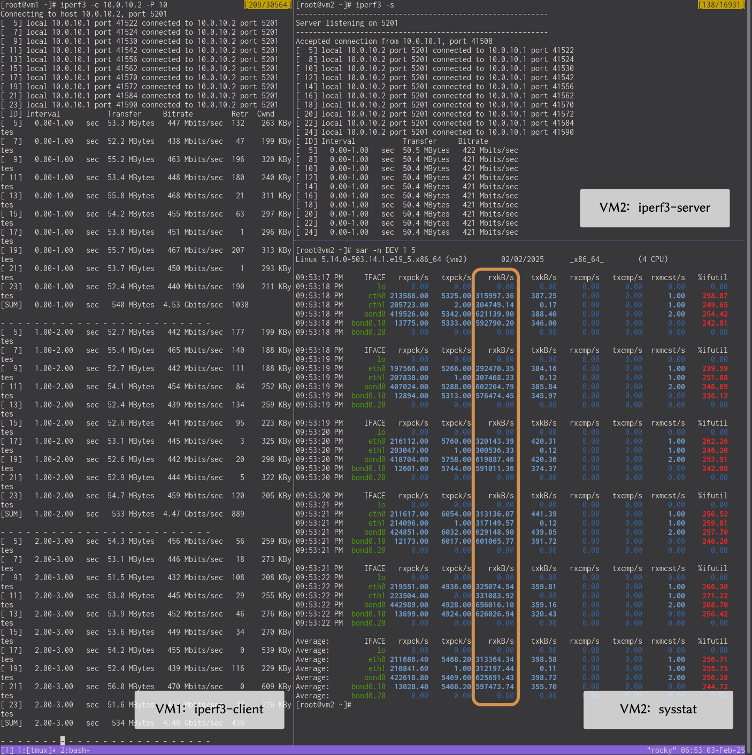Click scrollback indicator [209/30564] in left pane
The height and width of the screenshot is (755, 752).
coord(267,4)
